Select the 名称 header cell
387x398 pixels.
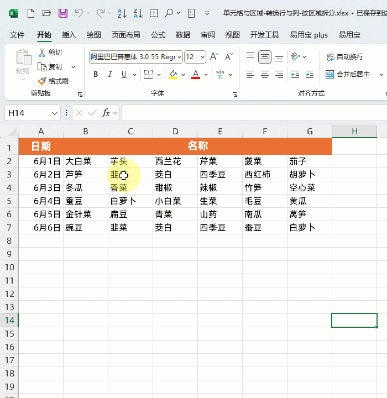coord(197,146)
